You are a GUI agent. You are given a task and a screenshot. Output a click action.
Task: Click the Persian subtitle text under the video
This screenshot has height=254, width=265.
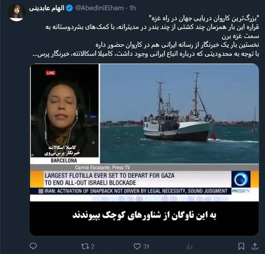(144, 216)
